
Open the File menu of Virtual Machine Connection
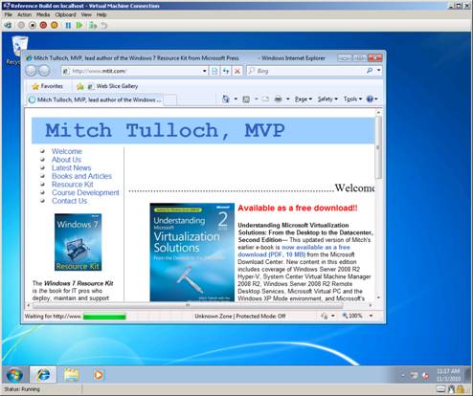(8, 14)
